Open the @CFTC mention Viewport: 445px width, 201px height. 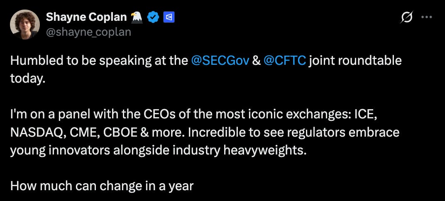[285, 61]
